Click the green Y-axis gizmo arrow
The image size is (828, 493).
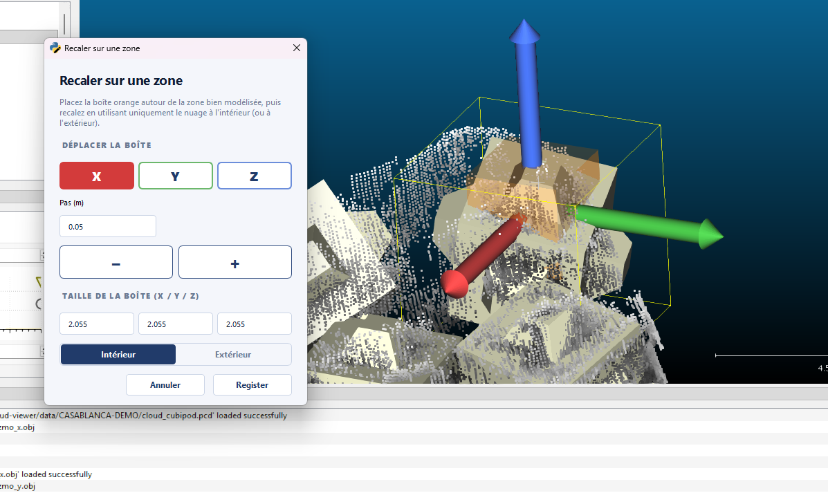(x=648, y=226)
